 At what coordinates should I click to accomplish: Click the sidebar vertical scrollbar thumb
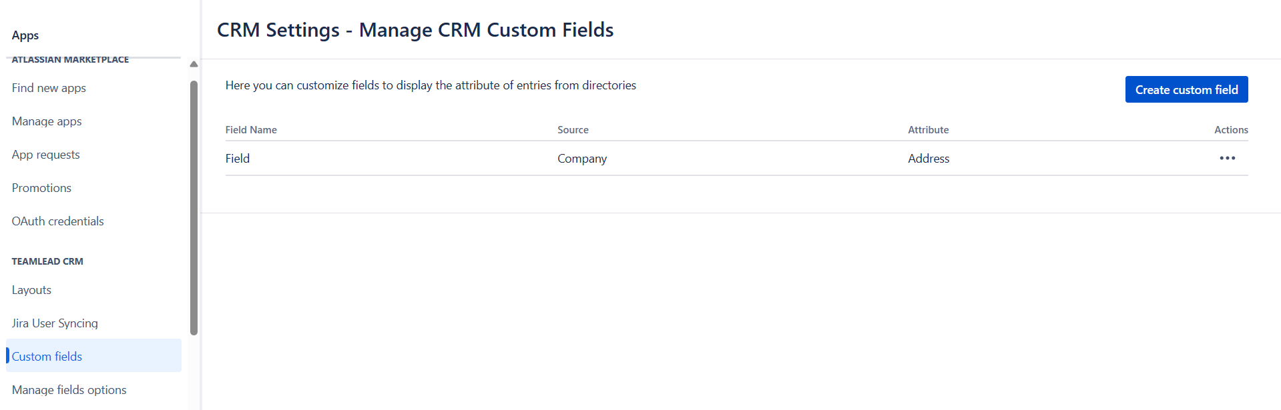click(x=194, y=207)
